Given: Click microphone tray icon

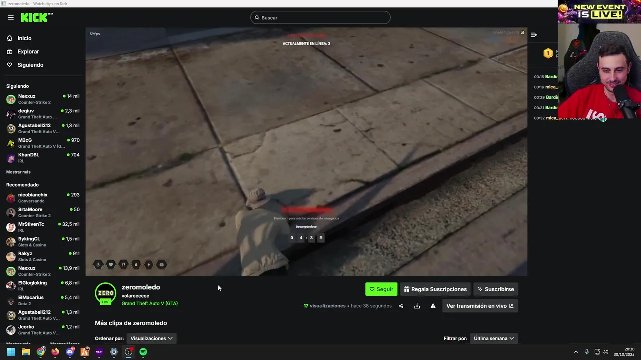Looking at the screenshot, I should click(x=587, y=352).
